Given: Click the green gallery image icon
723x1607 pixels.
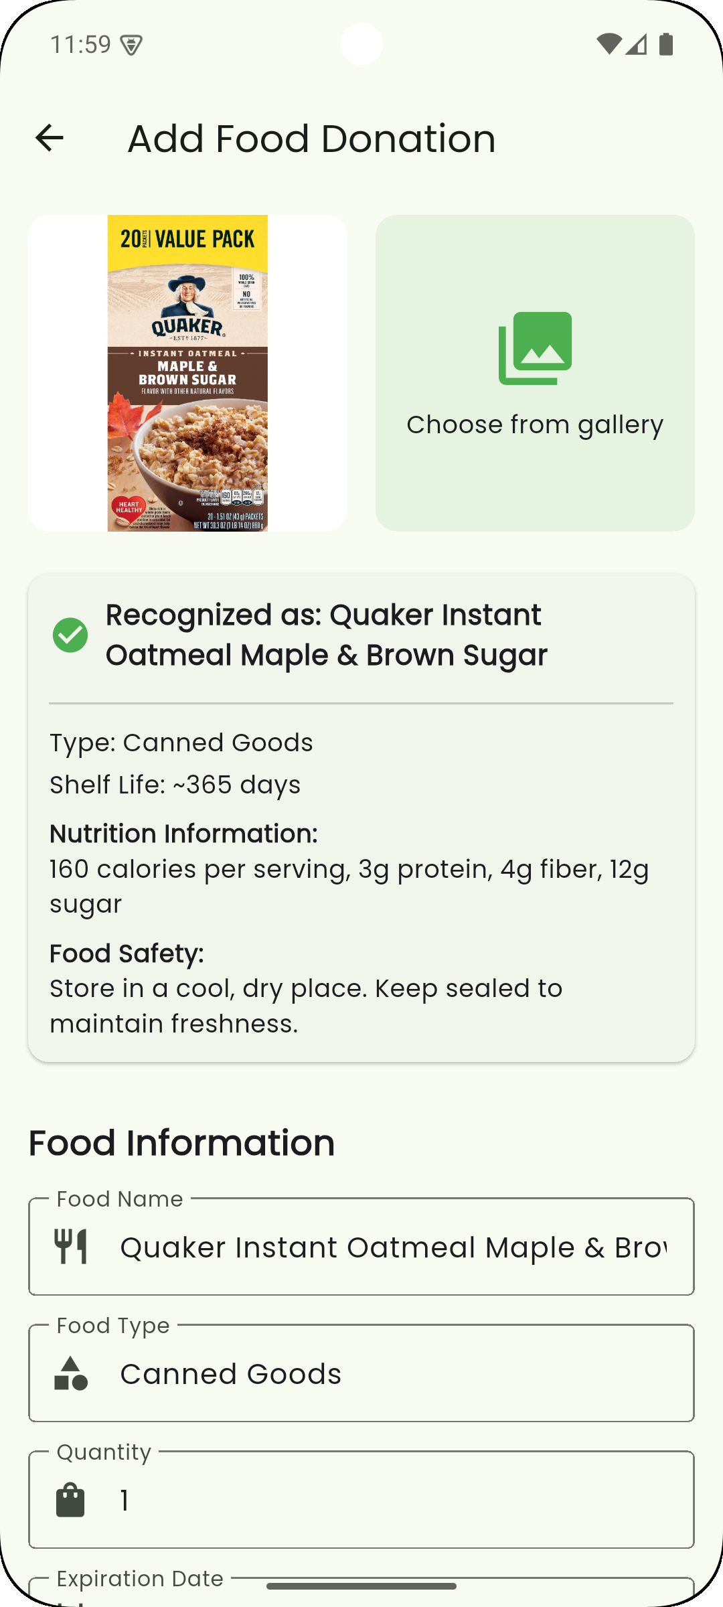Looking at the screenshot, I should point(535,348).
